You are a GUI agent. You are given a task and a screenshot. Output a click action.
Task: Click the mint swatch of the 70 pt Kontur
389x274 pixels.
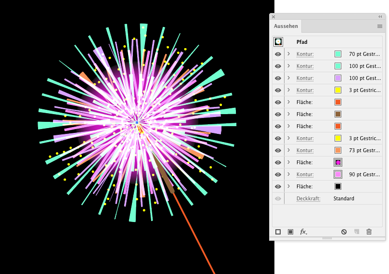point(338,54)
